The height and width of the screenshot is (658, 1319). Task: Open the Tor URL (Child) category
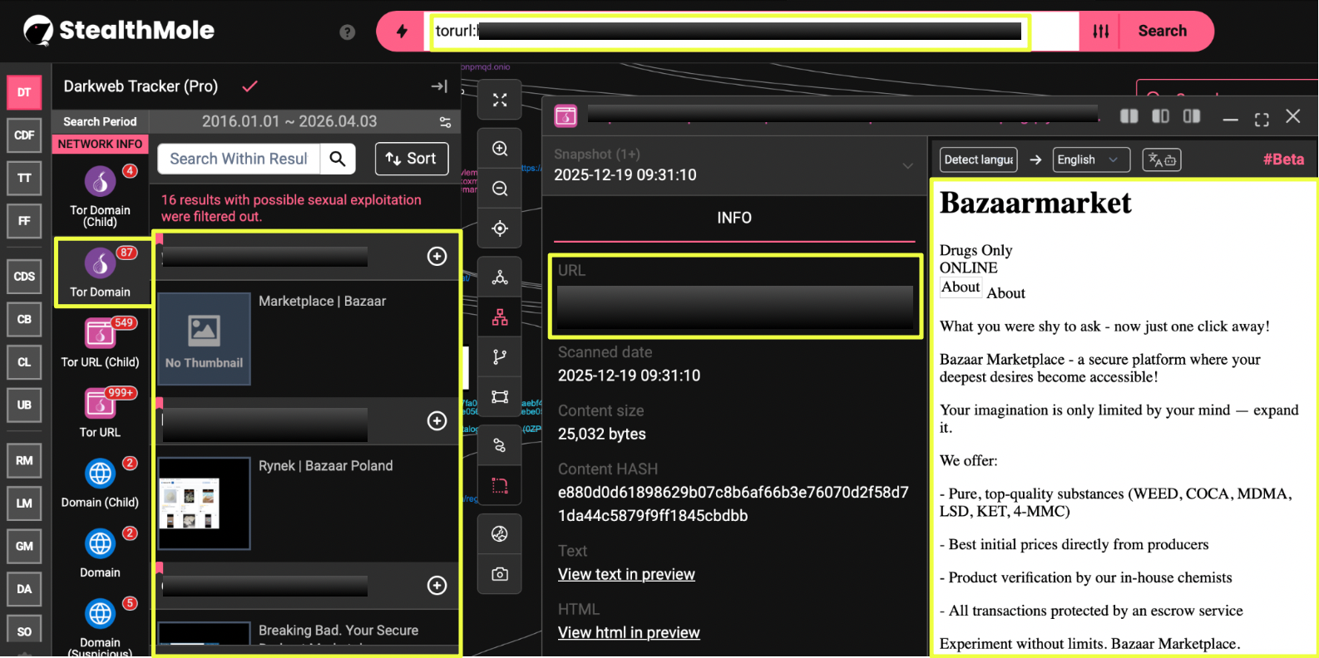pyautogui.click(x=100, y=342)
